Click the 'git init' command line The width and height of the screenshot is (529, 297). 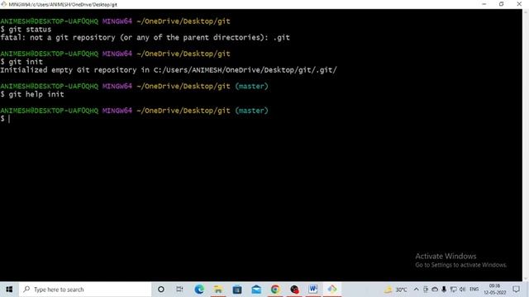[x=21, y=62]
